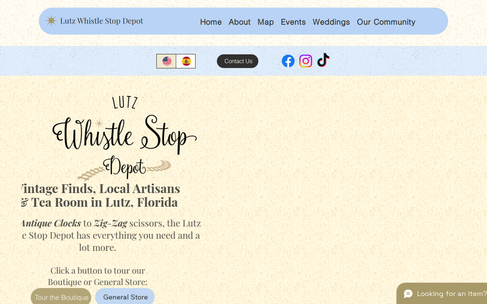
Task: Click 'Click a button to tour our' text
Action: [x=98, y=271]
